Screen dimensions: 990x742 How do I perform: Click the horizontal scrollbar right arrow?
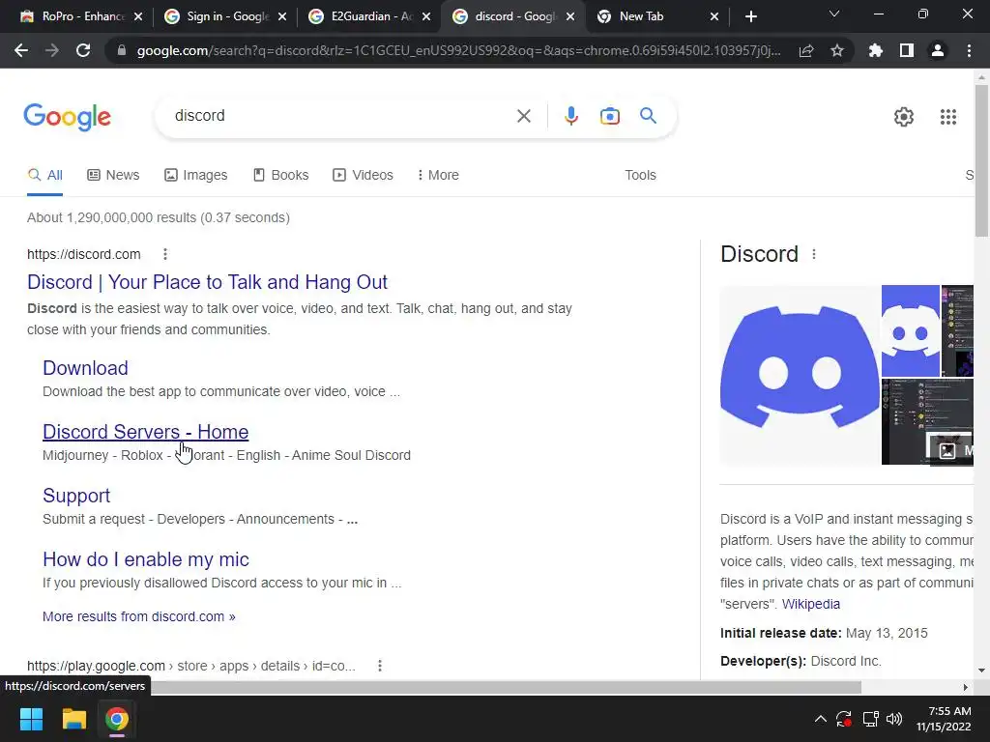click(x=966, y=687)
